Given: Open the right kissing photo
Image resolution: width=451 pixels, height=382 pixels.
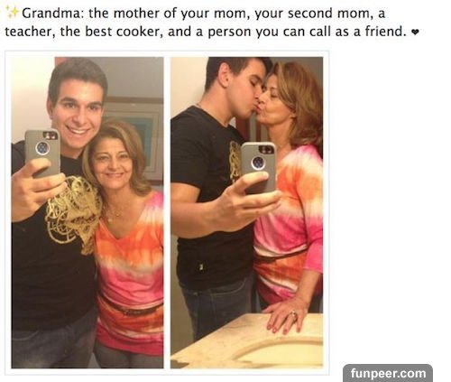Looking at the screenshot, I should [x=247, y=212].
